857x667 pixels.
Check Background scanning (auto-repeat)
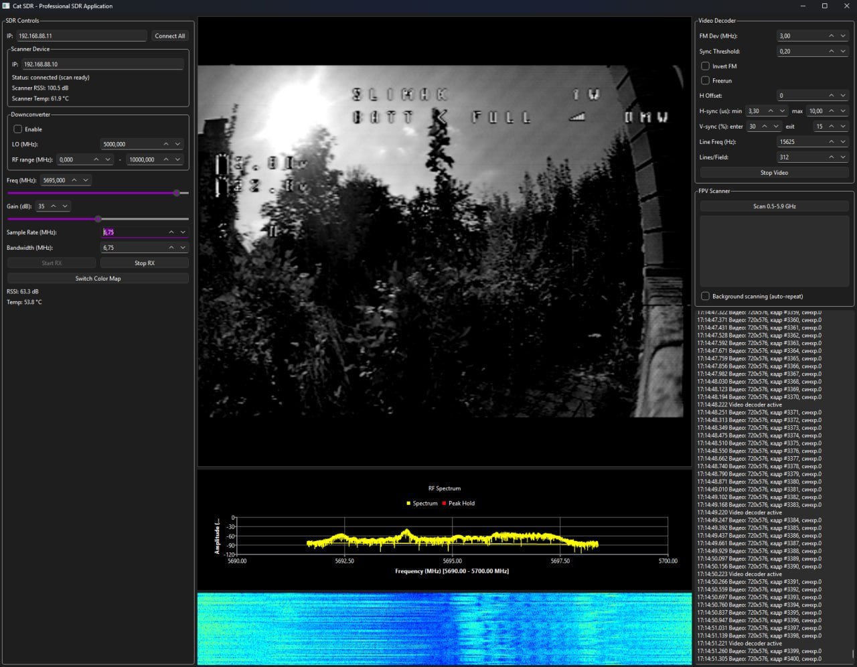coord(705,296)
